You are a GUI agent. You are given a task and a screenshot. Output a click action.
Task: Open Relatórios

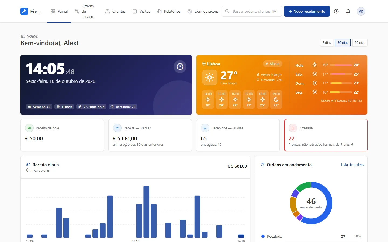point(169,11)
